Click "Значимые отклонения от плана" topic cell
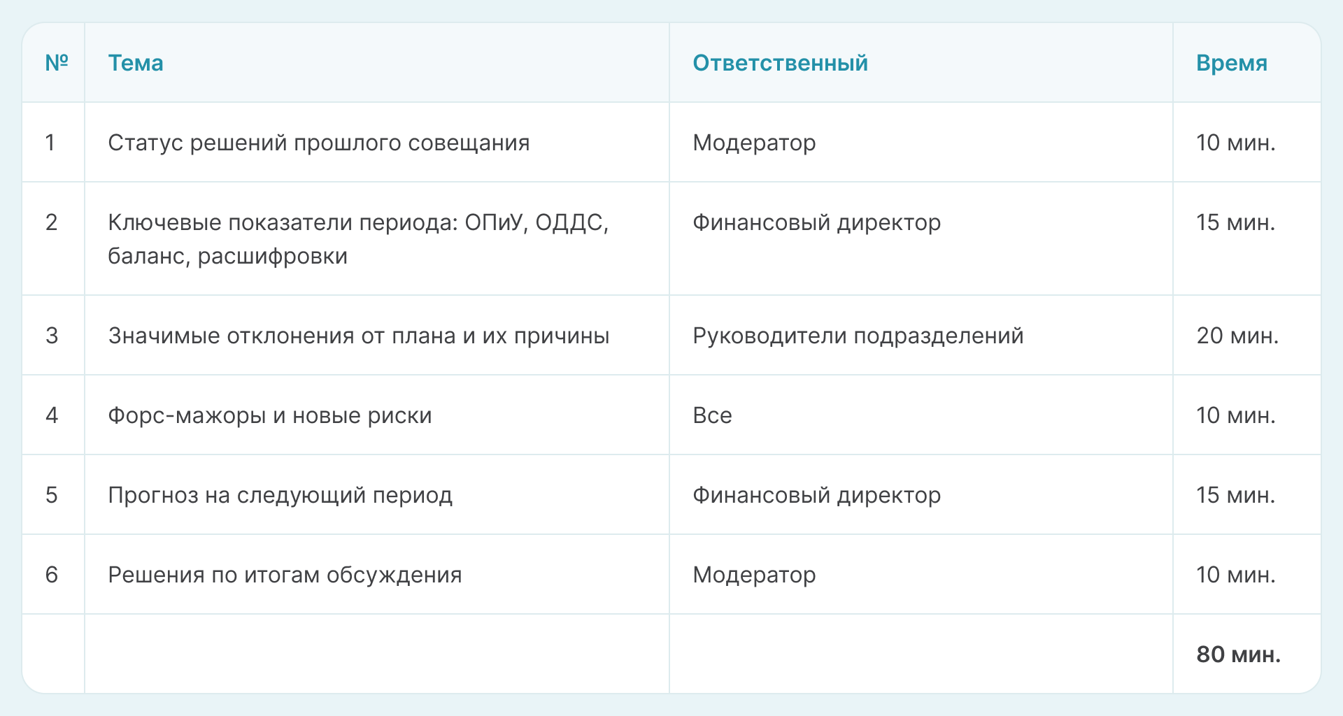Viewport: 1343px width, 716px height. pos(358,336)
